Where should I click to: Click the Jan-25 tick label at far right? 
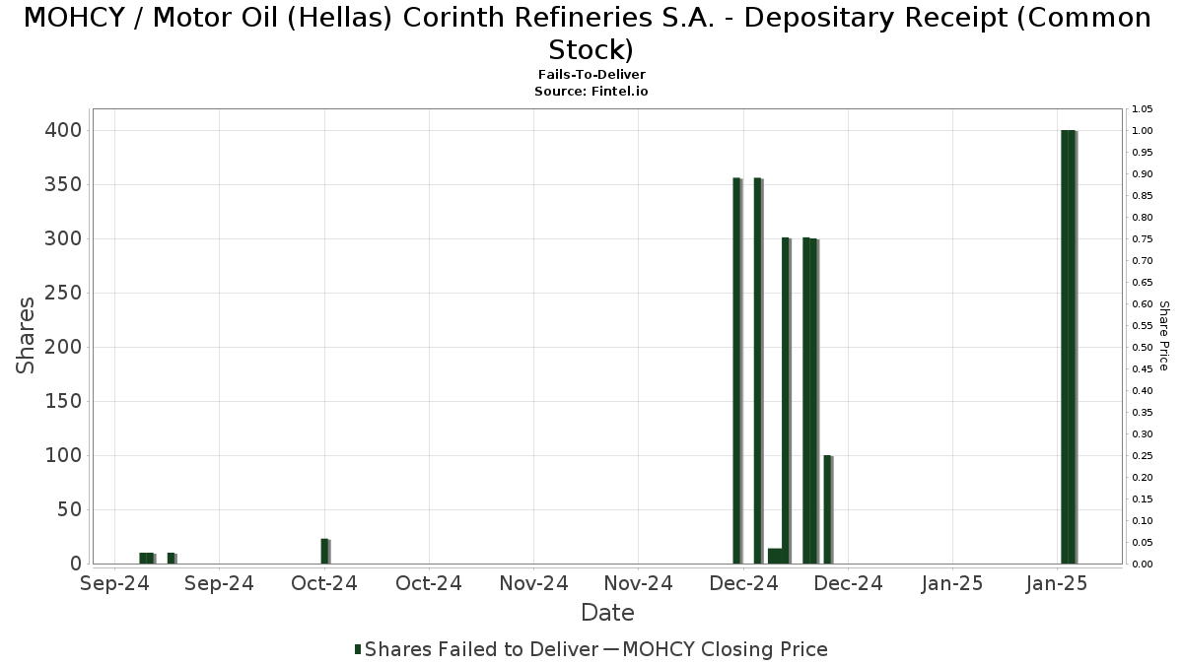tap(1057, 583)
